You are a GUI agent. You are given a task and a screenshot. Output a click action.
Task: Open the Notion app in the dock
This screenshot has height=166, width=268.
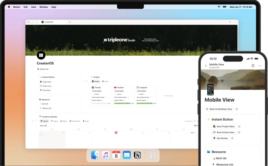137,155
